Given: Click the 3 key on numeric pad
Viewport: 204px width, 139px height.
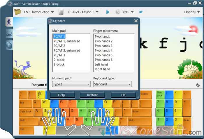Looking at the screenshot, I should 178,121.
